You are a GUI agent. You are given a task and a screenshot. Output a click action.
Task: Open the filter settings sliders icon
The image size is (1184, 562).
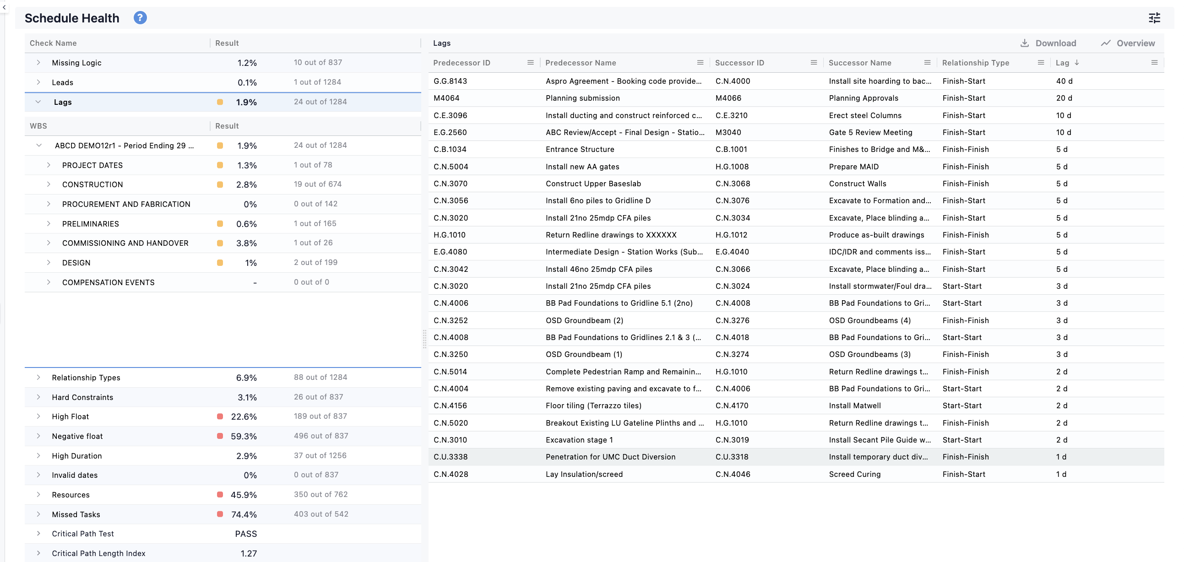coord(1154,18)
